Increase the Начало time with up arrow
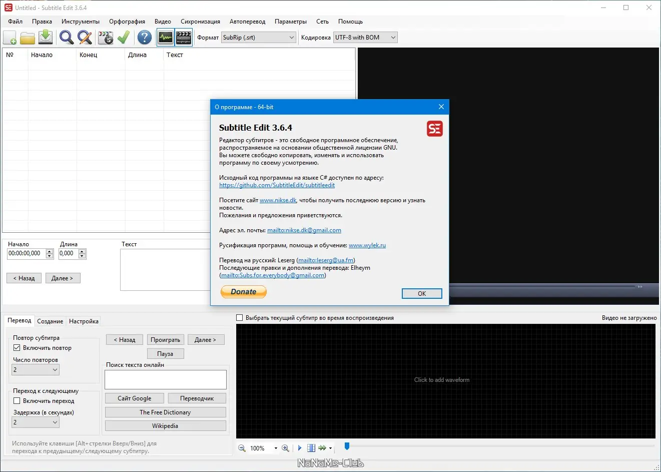Viewport: 661px width, 472px height. pyautogui.click(x=50, y=251)
